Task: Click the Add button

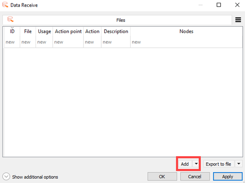Action: 185,164
